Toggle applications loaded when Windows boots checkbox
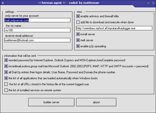Viewport: 156px width, 113px height. (6, 78)
